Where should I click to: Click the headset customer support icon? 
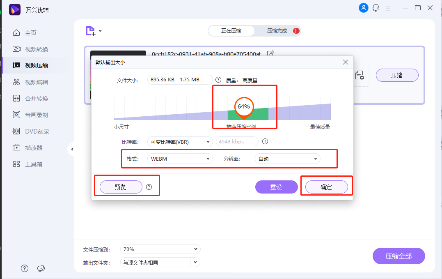click(376, 8)
